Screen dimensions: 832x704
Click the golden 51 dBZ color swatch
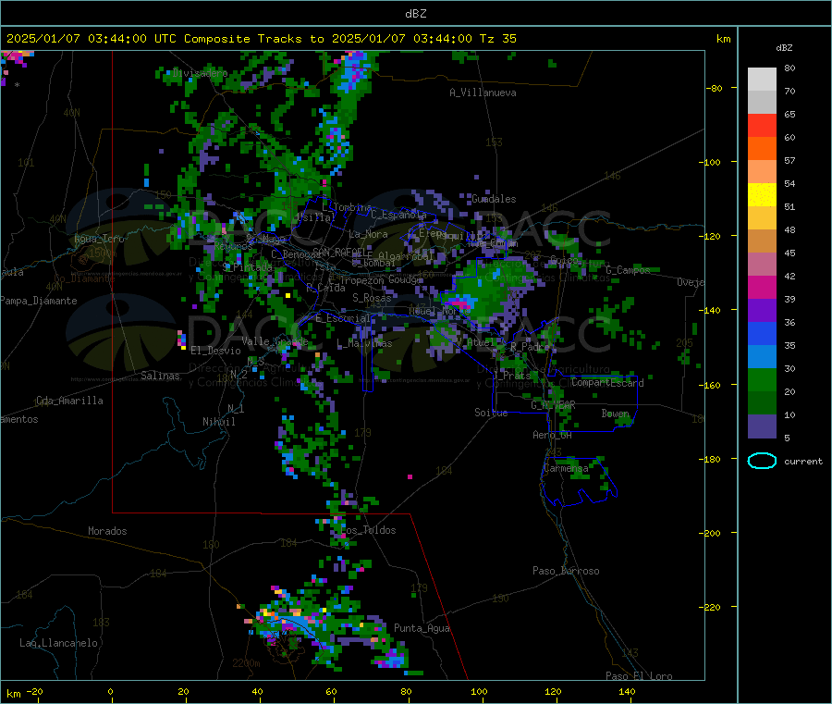tap(762, 217)
